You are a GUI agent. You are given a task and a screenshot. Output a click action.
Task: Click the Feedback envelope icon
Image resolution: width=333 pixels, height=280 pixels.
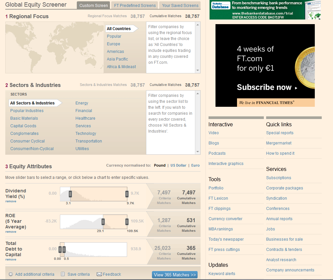[x=99, y=274]
